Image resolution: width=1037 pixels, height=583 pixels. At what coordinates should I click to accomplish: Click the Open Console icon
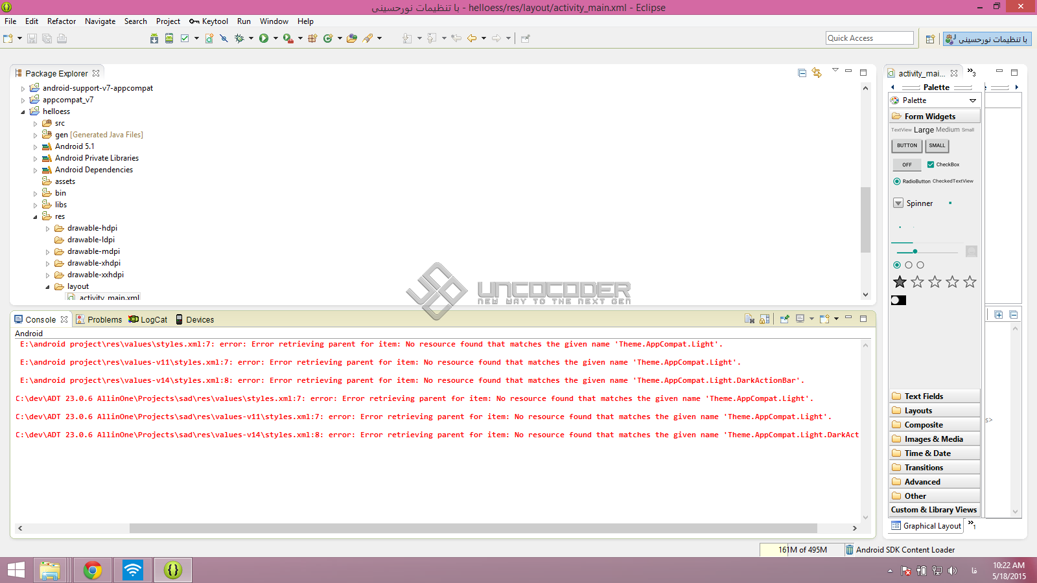[824, 319]
